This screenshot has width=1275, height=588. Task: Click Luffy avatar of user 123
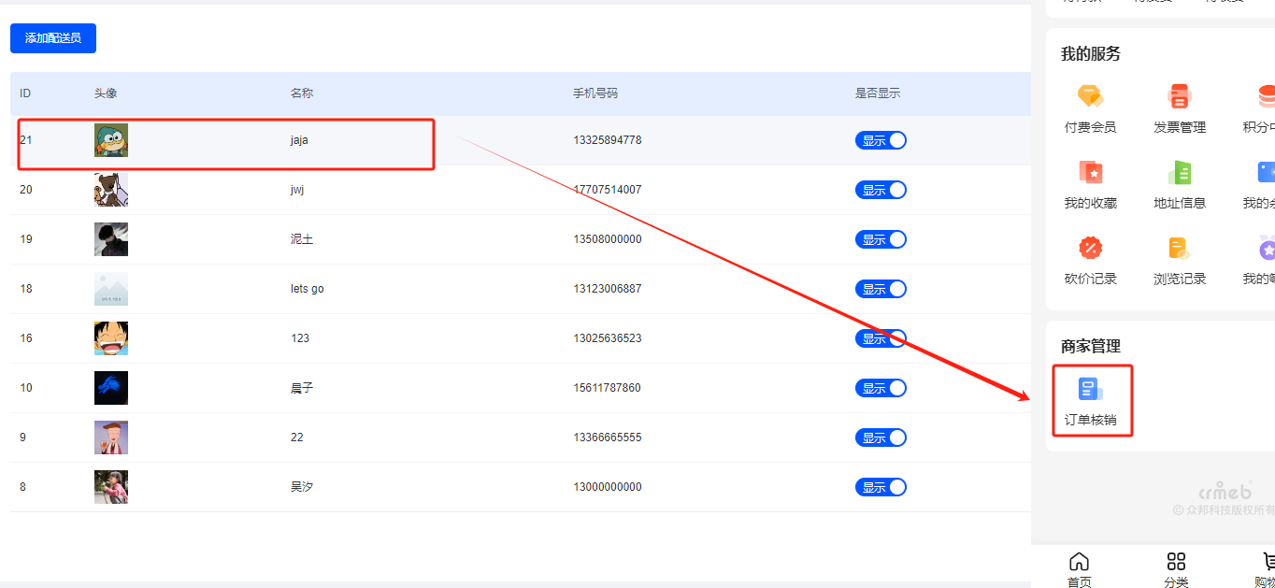click(111, 338)
